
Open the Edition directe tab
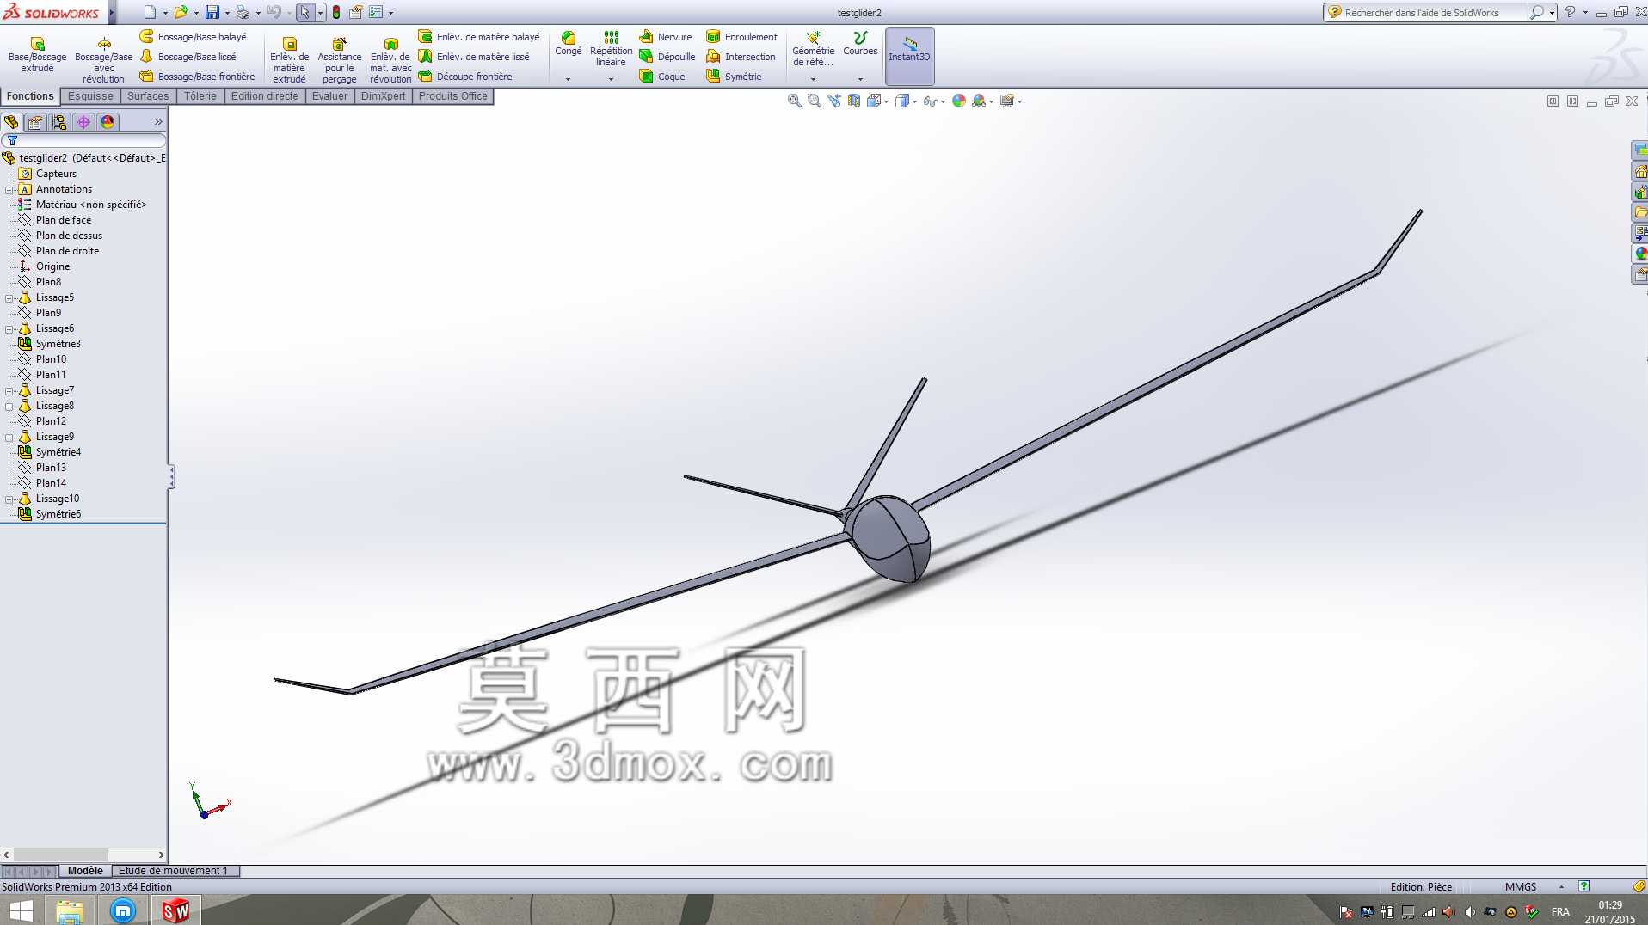pos(265,96)
